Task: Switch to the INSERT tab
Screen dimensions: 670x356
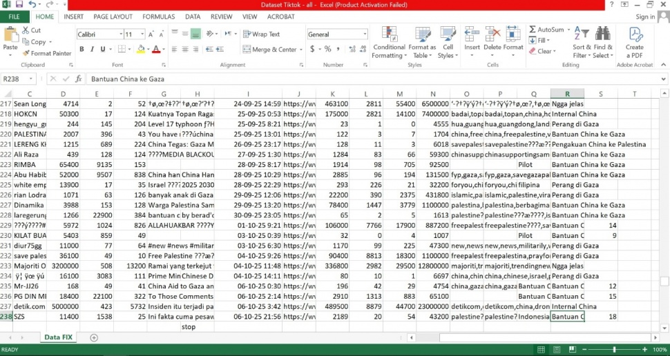Action: pyautogui.click(x=73, y=17)
